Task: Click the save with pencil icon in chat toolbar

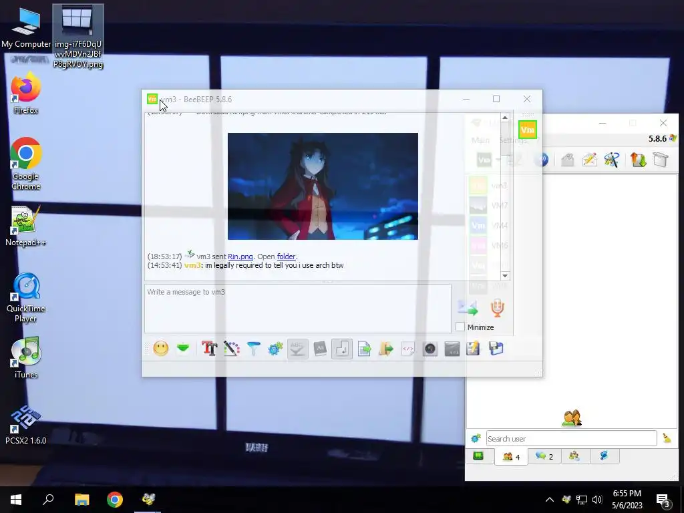Action: 474,349
